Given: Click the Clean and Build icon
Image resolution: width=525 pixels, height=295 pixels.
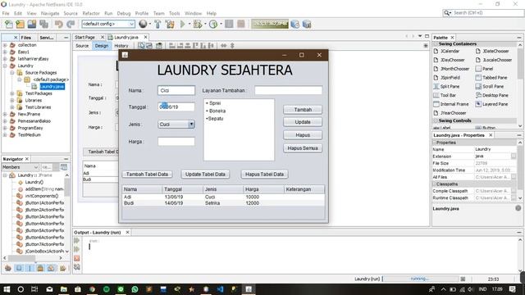Looking at the screenshot, I should pos(170,24).
